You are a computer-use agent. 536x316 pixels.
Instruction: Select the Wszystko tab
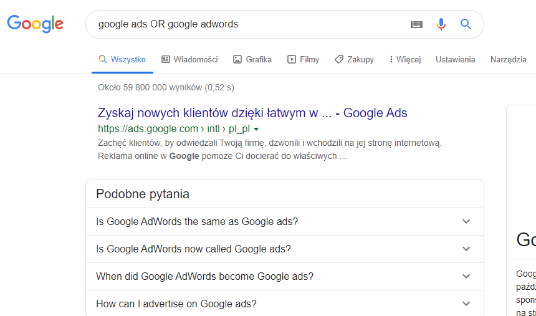(x=122, y=60)
